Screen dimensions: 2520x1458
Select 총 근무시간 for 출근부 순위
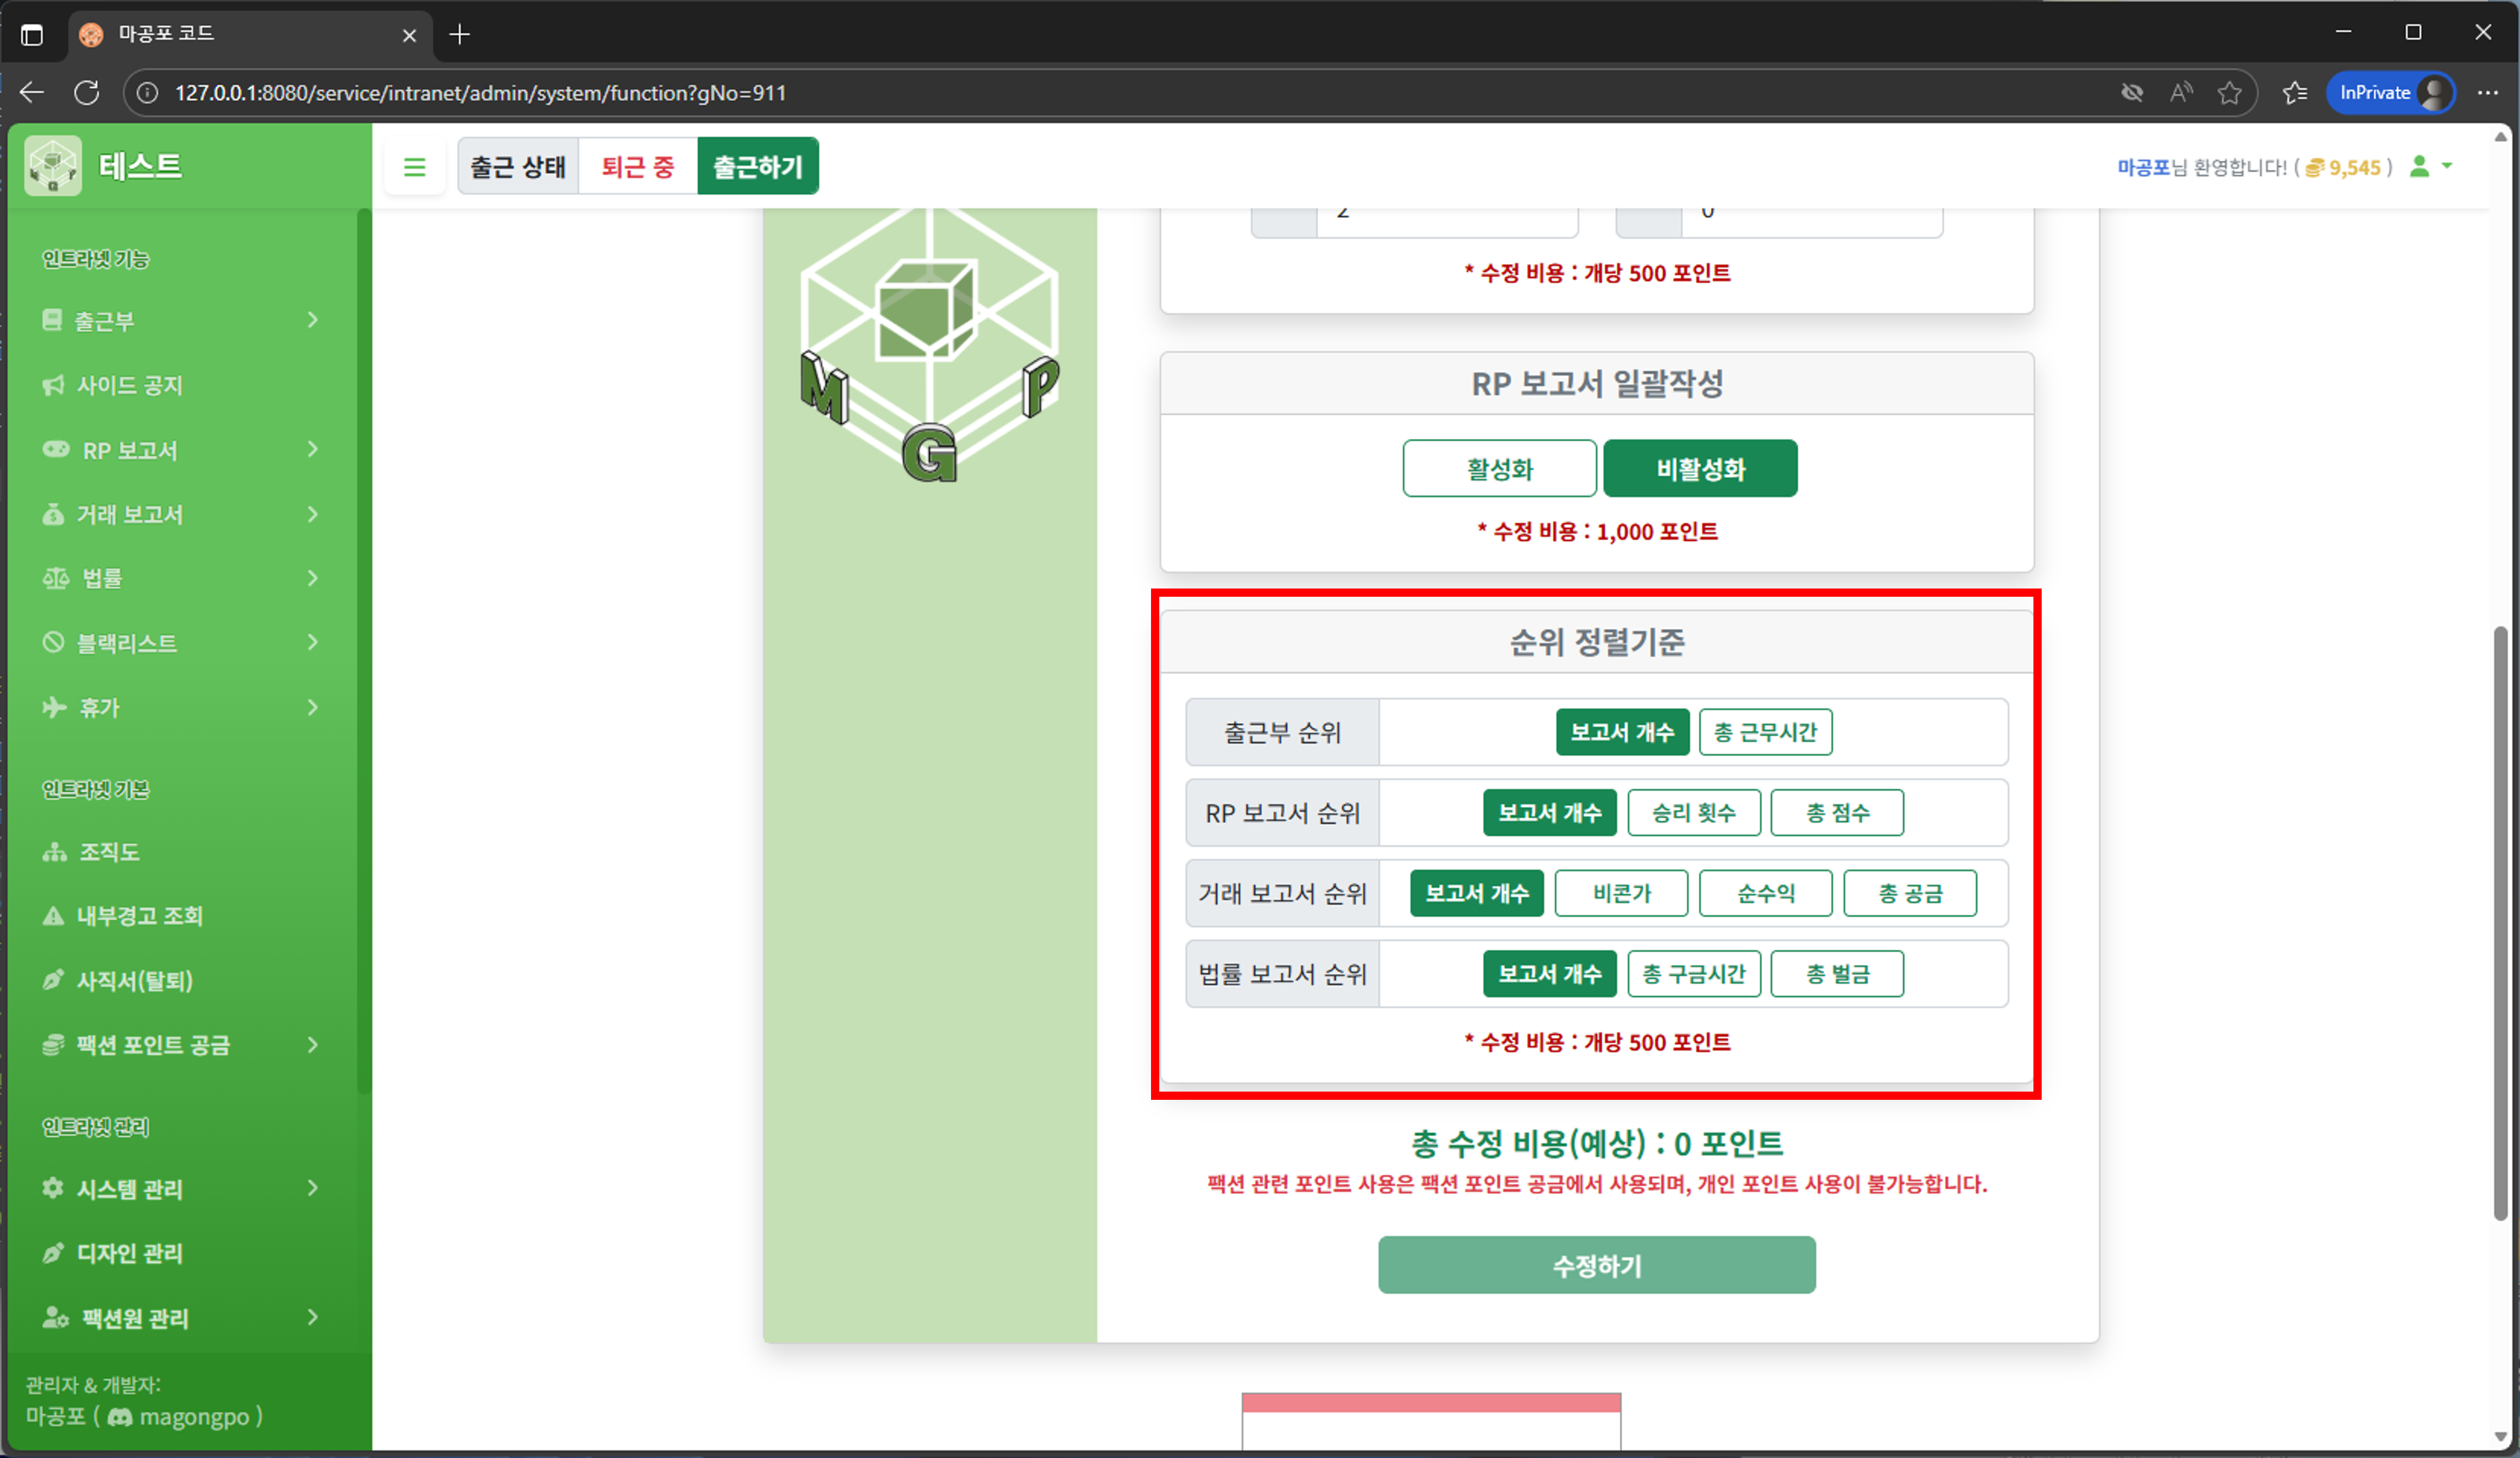tap(1765, 732)
